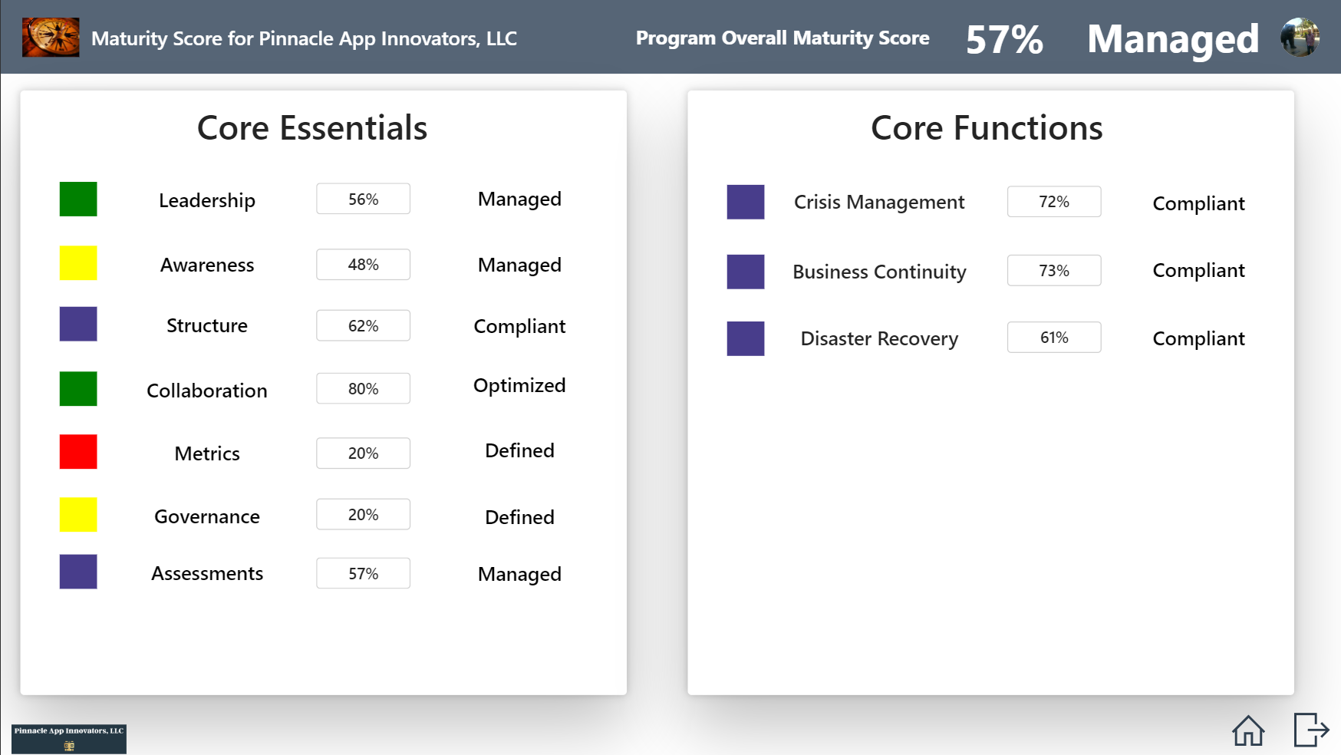Click the green Leadership status square

coord(78,199)
